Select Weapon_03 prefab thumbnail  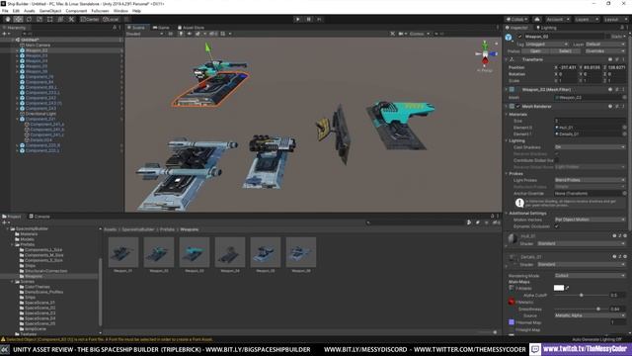click(195, 253)
